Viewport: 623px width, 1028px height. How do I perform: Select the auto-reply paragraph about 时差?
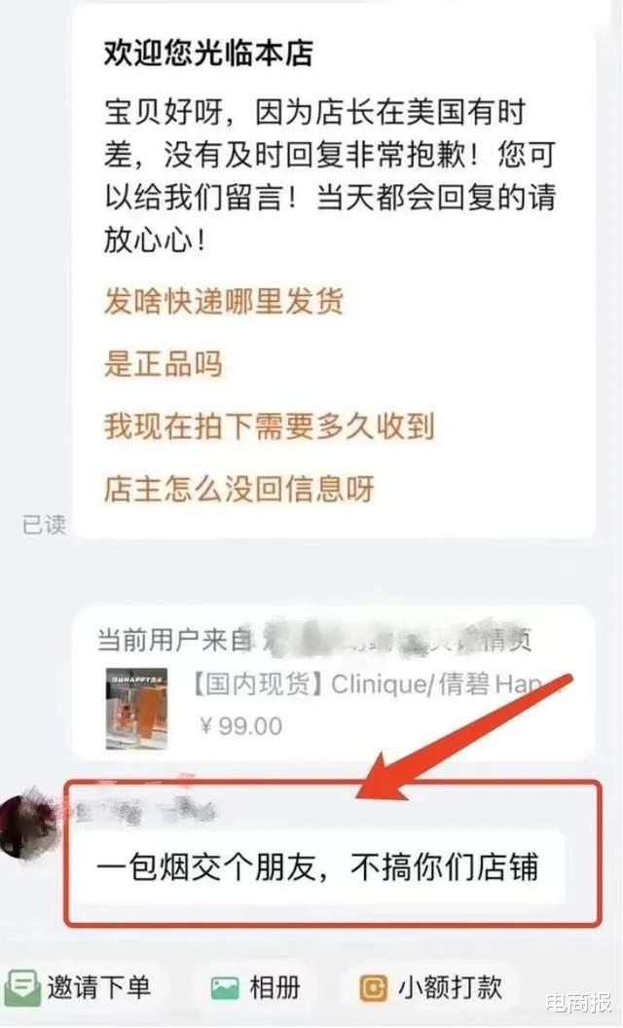330,176
